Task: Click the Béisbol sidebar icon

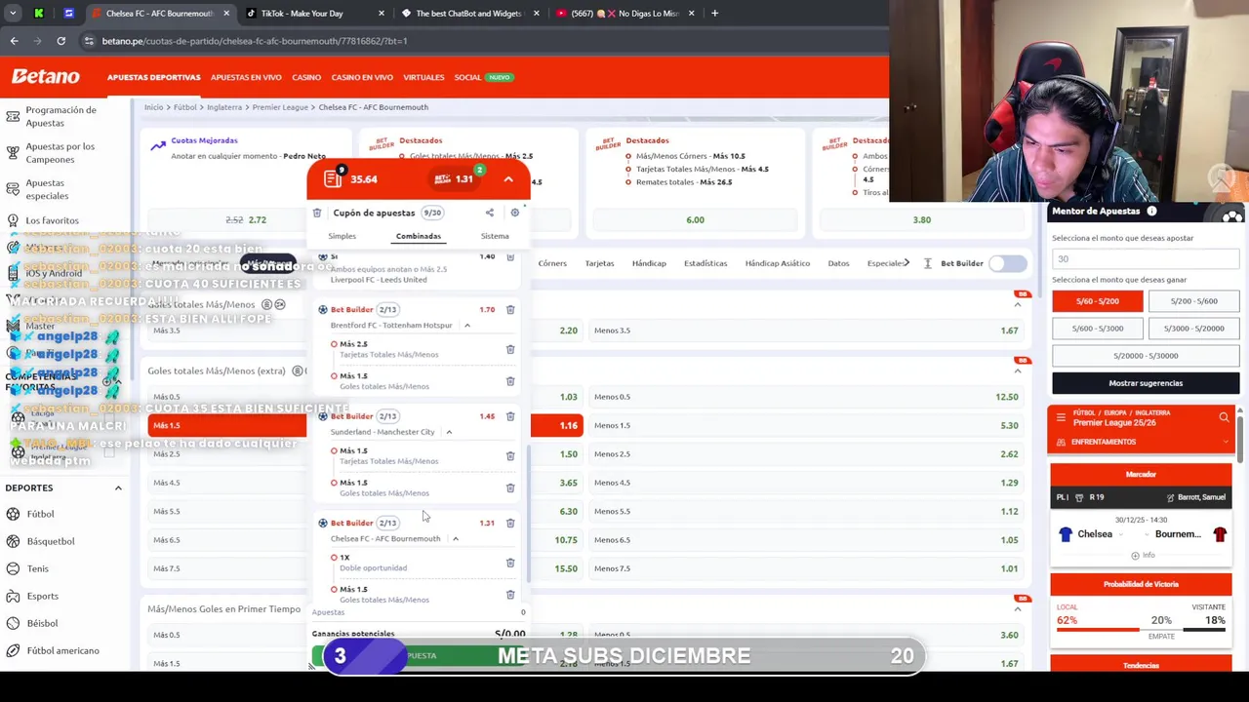Action: pyautogui.click(x=13, y=623)
